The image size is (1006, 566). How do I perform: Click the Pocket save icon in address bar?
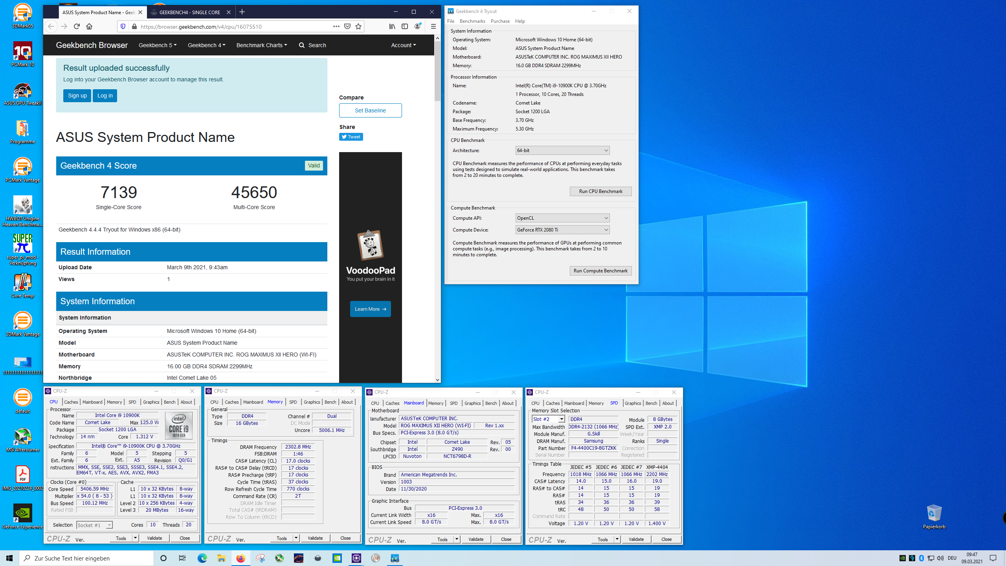pyautogui.click(x=347, y=26)
